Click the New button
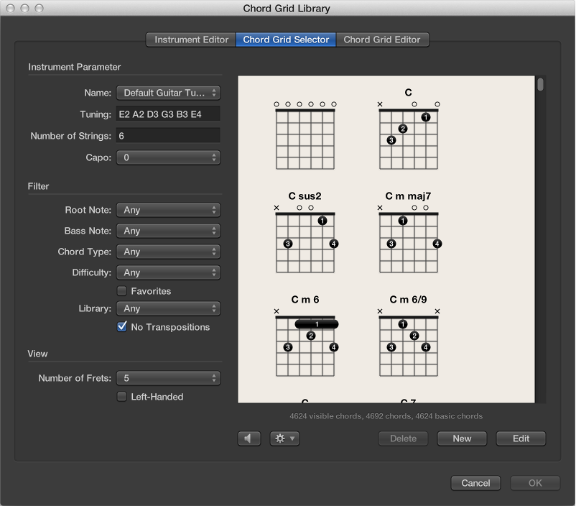The height and width of the screenshot is (506, 576). point(462,438)
